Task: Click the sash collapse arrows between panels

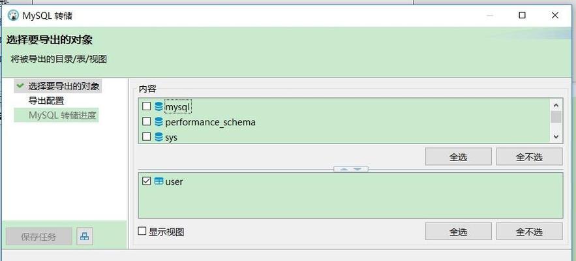Action: point(350,169)
